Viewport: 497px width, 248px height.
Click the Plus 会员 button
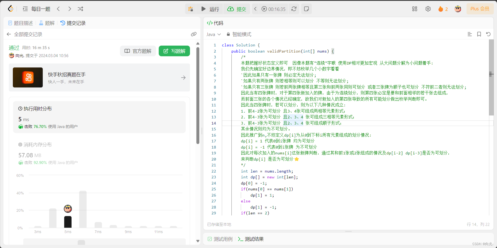tap(480, 9)
